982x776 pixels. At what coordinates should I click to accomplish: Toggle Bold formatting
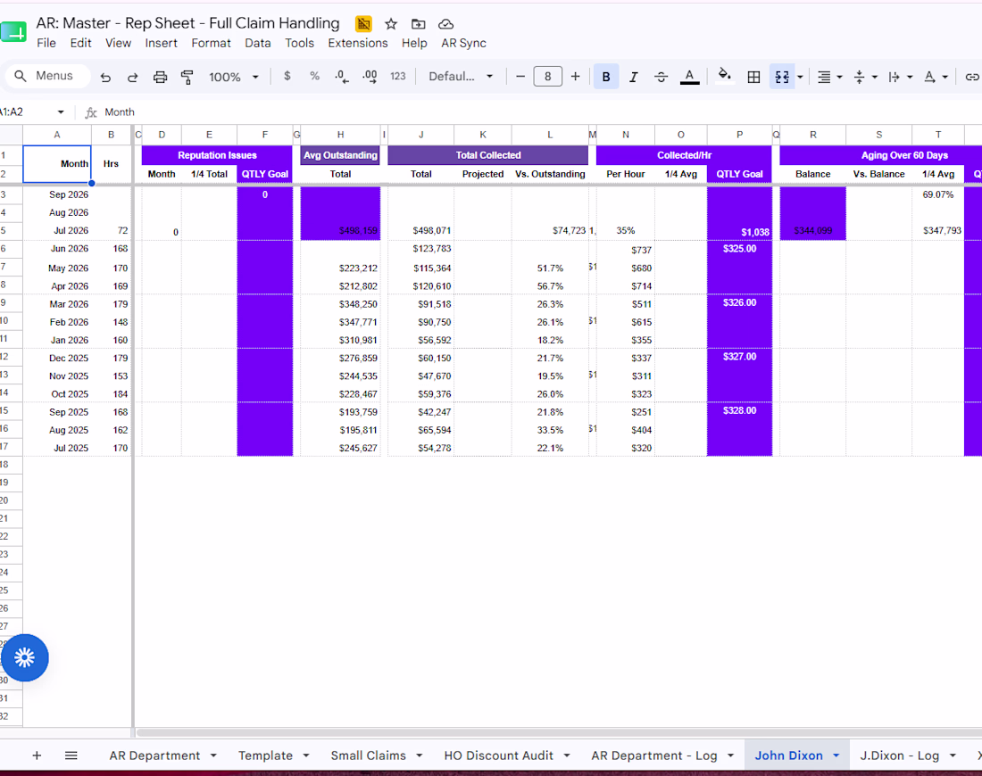click(x=605, y=77)
